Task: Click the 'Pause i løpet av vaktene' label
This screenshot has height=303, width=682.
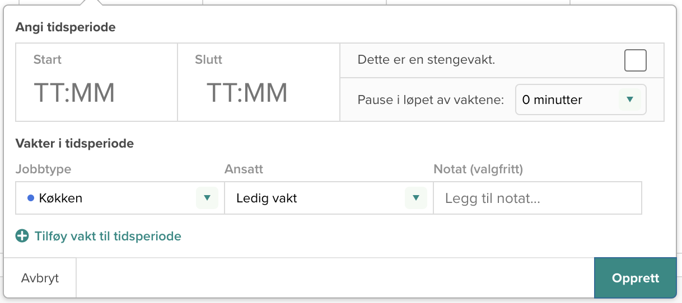Action: point(431,100)
